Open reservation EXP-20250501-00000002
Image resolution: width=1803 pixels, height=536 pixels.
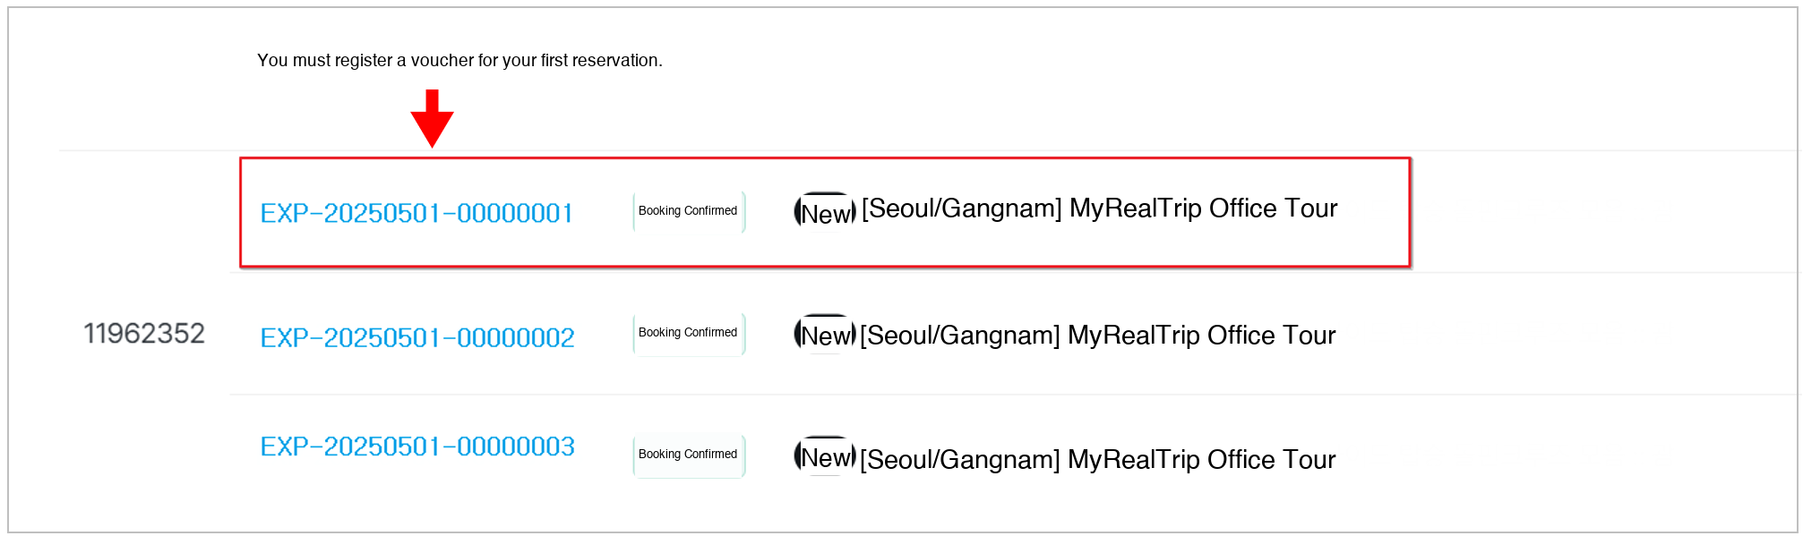click(416, 337)
